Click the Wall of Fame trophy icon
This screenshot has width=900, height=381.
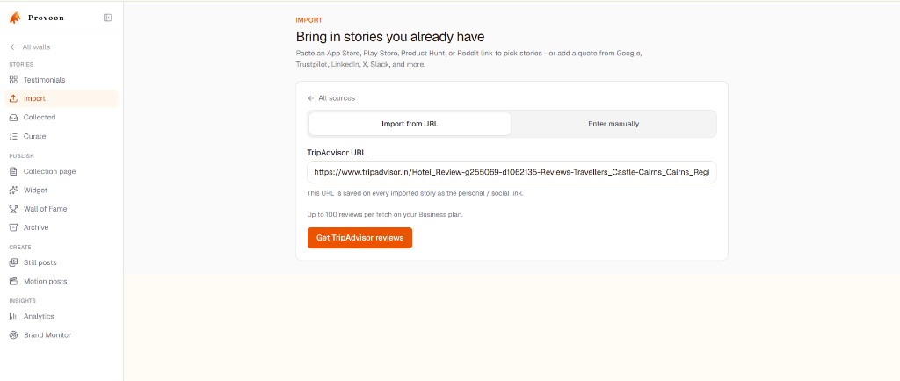coord(14,209)
